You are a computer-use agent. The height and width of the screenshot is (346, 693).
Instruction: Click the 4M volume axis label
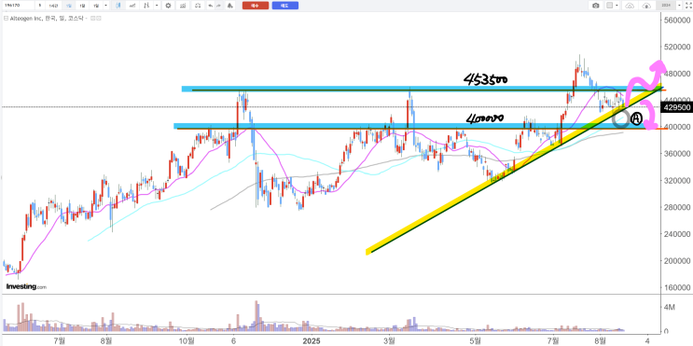pyautogui.click(x=670, y=307)
